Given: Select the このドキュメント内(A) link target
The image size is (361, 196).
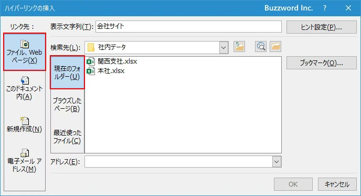Looking at the screenshot, I should click(25, 88).
